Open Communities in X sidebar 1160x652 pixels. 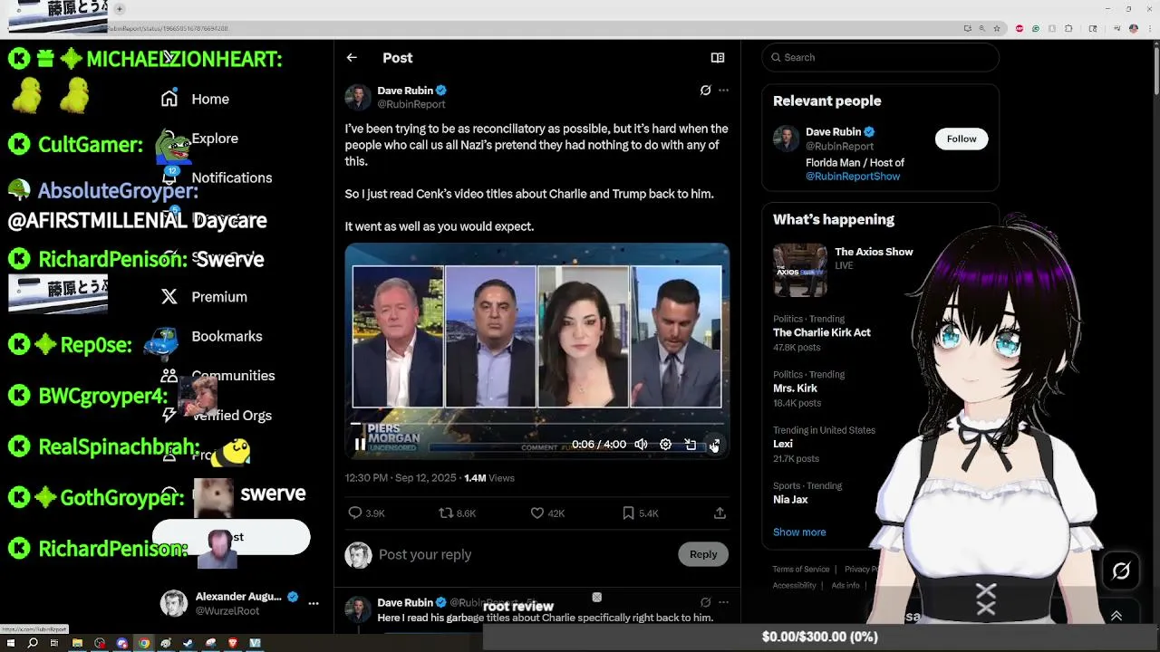[x=217, y=376]
